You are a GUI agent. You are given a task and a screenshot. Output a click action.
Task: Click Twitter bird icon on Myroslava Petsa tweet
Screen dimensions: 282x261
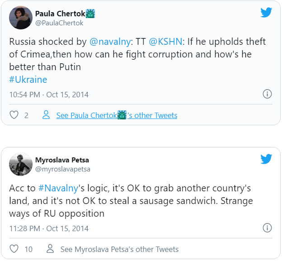[x=266, y=159]
